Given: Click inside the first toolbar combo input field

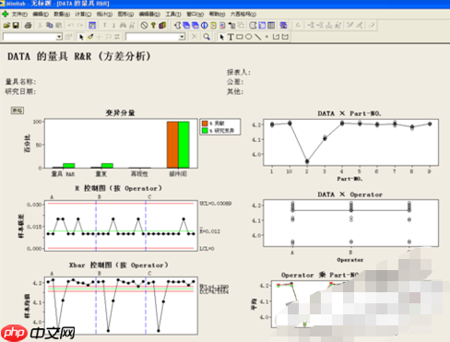Looking at the screenshot, I should point(30,37).
